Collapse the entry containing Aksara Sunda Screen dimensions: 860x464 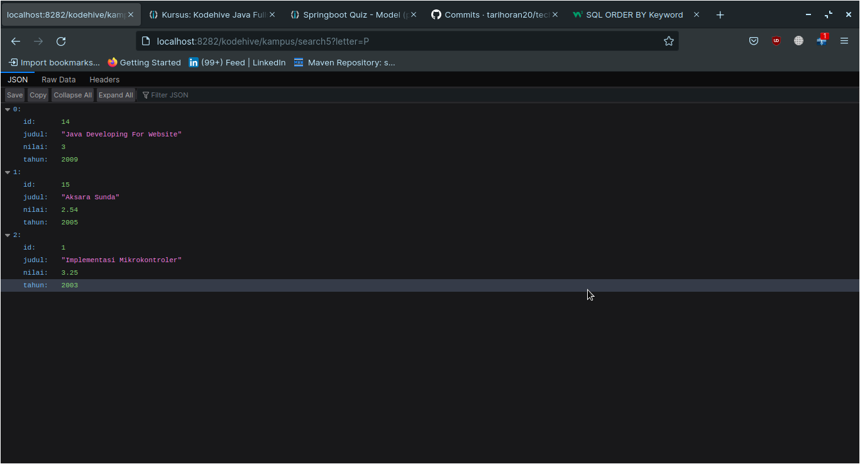tap(7, 172)
